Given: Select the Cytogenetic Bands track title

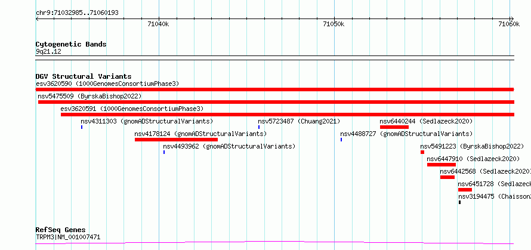Looking at the screenshot, I should click(71, 44).
